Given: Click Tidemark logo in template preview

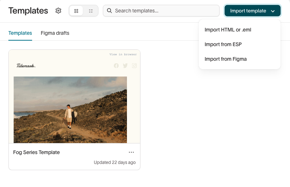Looking at the screenshot, I should [x=26, y=66].
